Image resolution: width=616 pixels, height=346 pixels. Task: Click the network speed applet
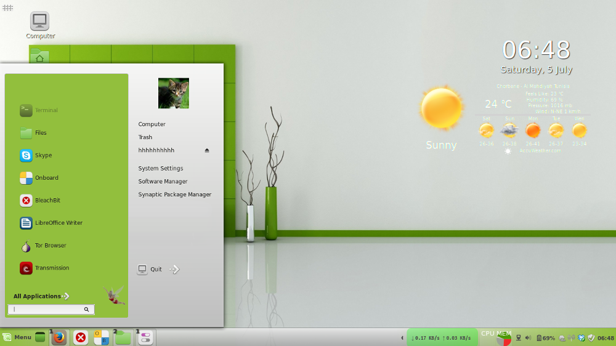pos(441,338)
